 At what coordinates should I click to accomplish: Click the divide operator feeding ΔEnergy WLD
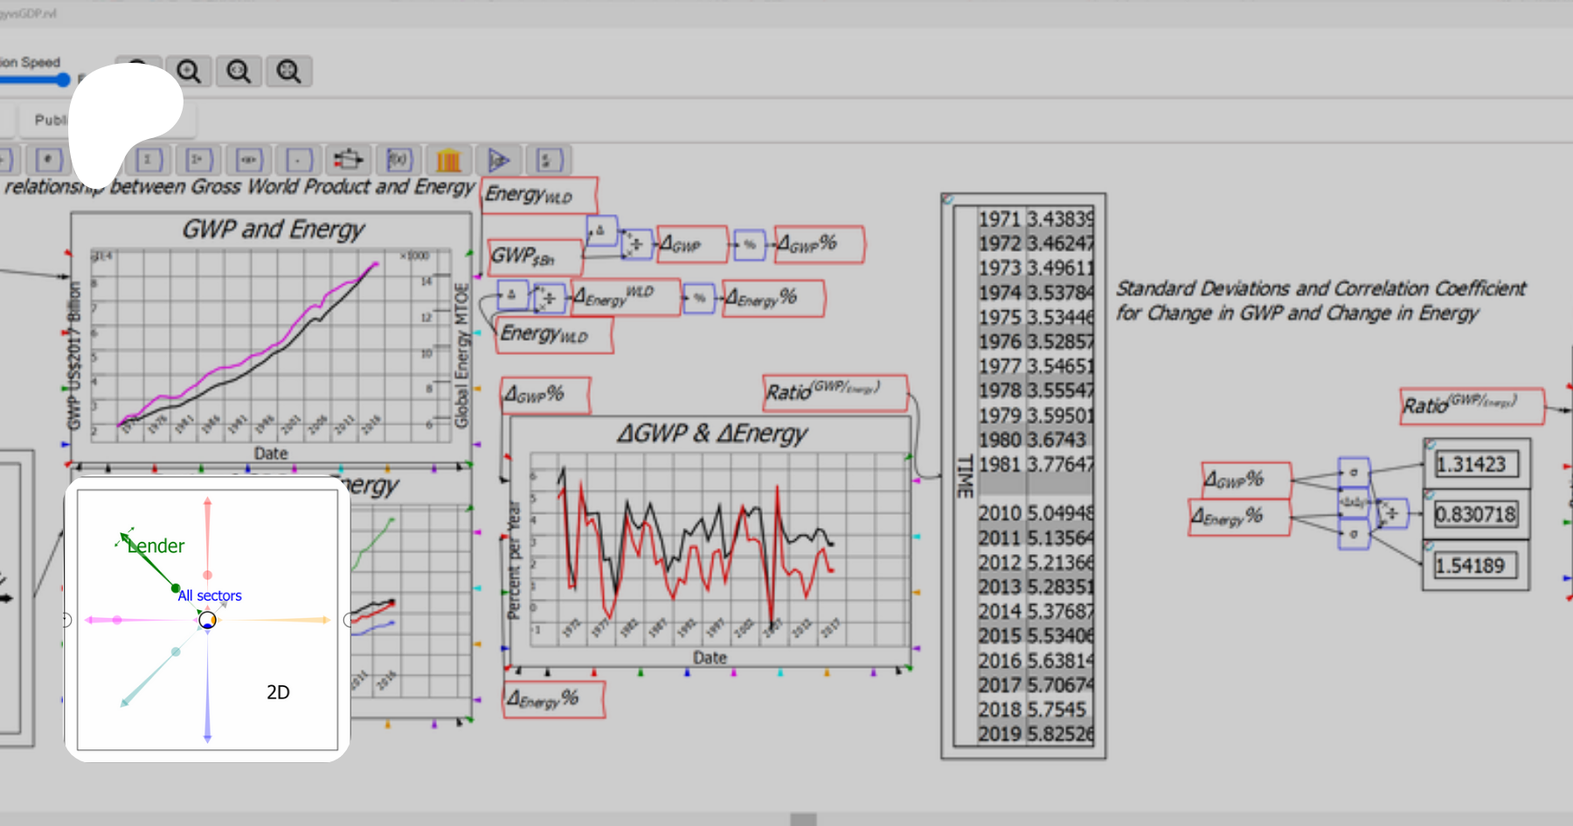(549, 297)
